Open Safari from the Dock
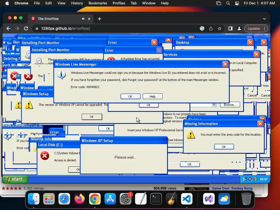Viewport: 280px width, 210px height. point(64,199)
